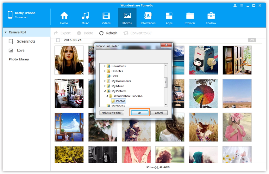Collapse the Camera Roll sidebar group
This screenshot has height=174, width=269.
5,32
